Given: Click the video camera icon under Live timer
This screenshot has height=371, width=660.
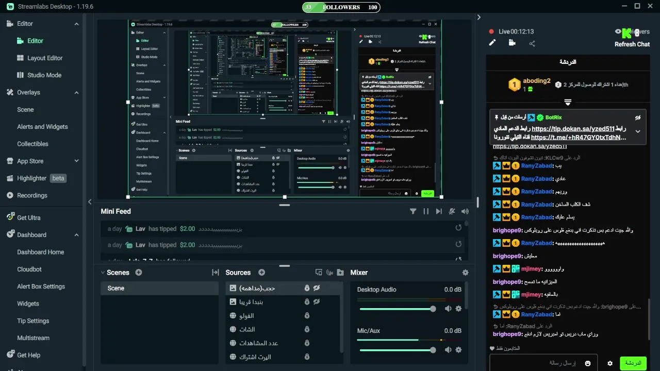Looking at the screenshot, I should 512,43.
